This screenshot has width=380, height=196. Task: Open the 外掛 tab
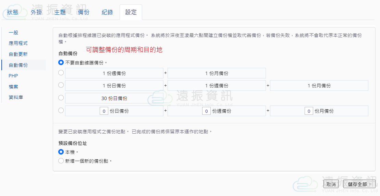pyautogui.click(x=36, y=12)
